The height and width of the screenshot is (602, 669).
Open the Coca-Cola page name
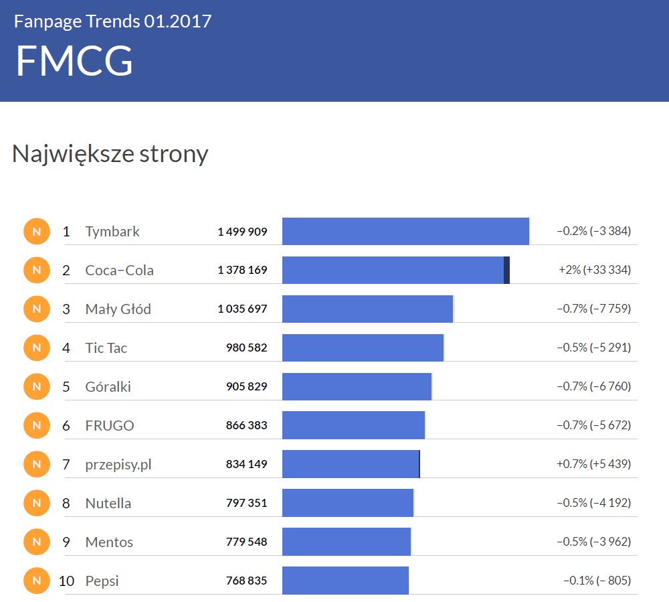[x=119, y=271]
